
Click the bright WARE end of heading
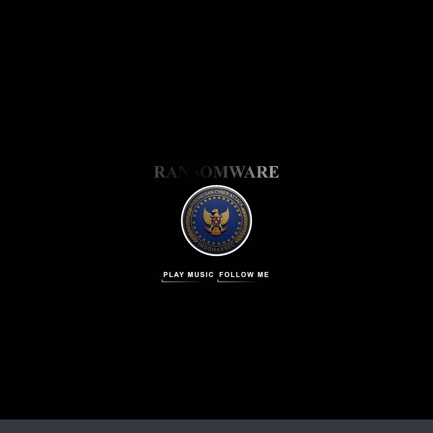[x=254, y=172]
